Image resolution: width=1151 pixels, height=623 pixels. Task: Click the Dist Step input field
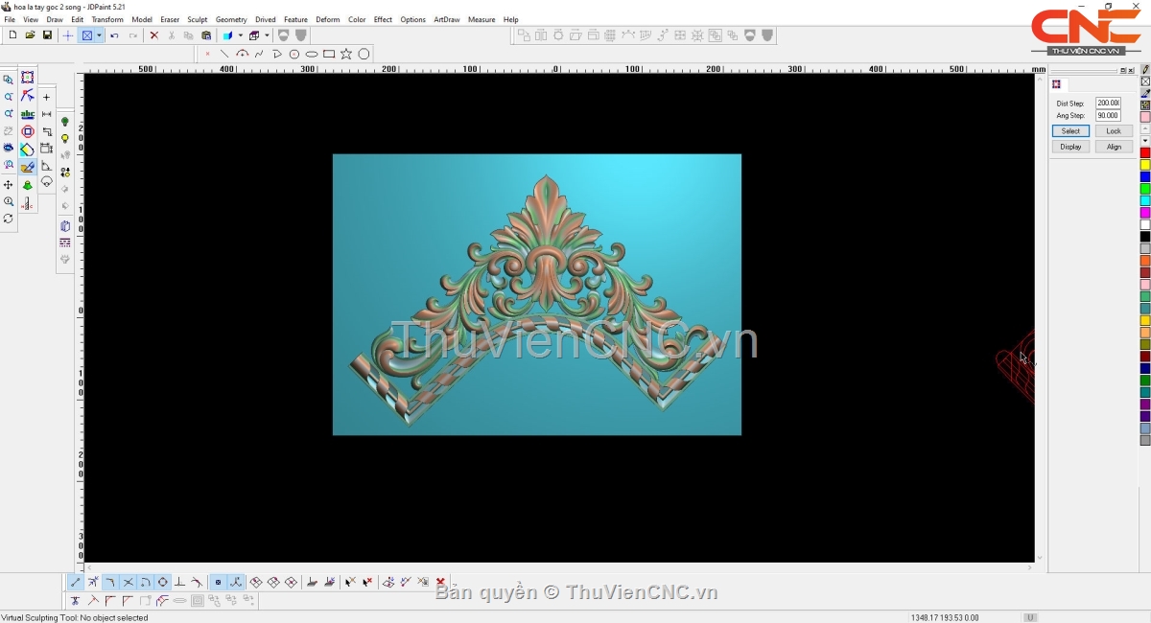pyautogui.click(x=1108, y=103)
